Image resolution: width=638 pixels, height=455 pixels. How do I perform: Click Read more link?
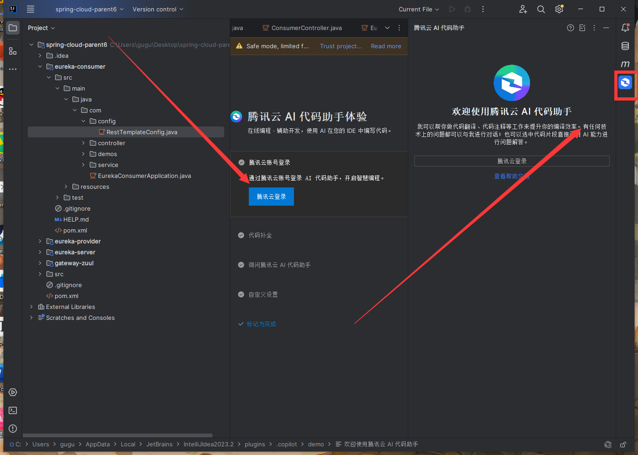[386, 46]
